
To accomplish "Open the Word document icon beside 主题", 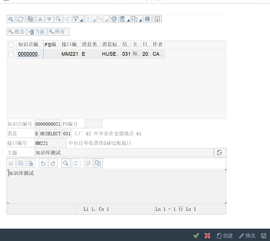I will [220, 153].
